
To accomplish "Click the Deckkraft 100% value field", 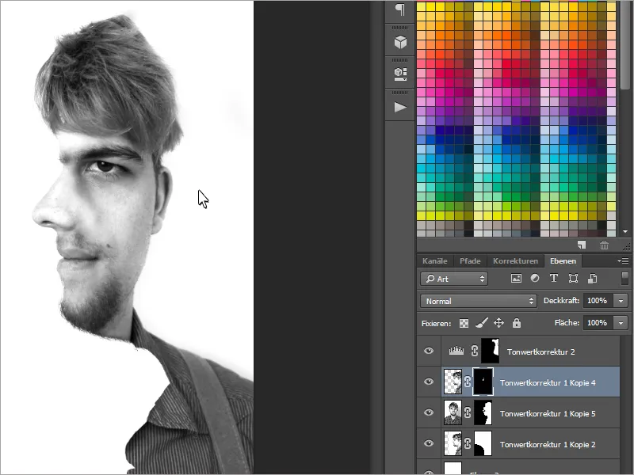I will click(598, 301).
